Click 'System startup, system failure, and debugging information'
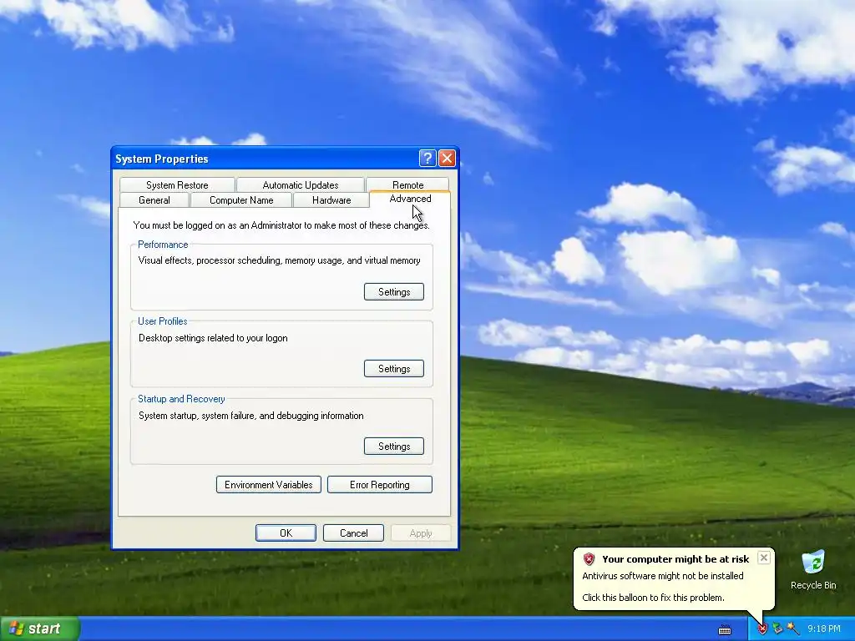The image size is (855, 641). click(250, 416)
